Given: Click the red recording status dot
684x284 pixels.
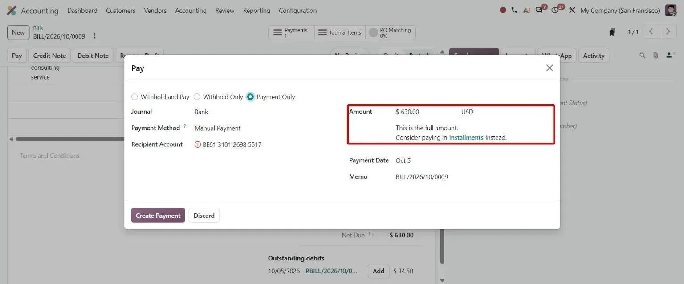Looking at the screenshot, I should [503, 10].
